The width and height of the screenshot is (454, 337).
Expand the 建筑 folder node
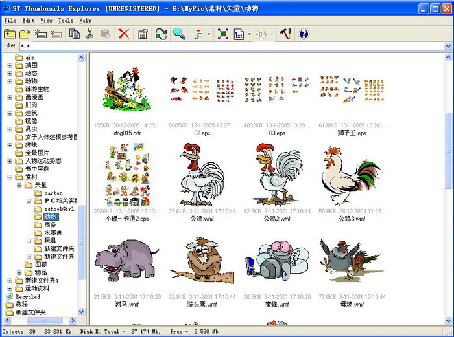coord(10,113)
